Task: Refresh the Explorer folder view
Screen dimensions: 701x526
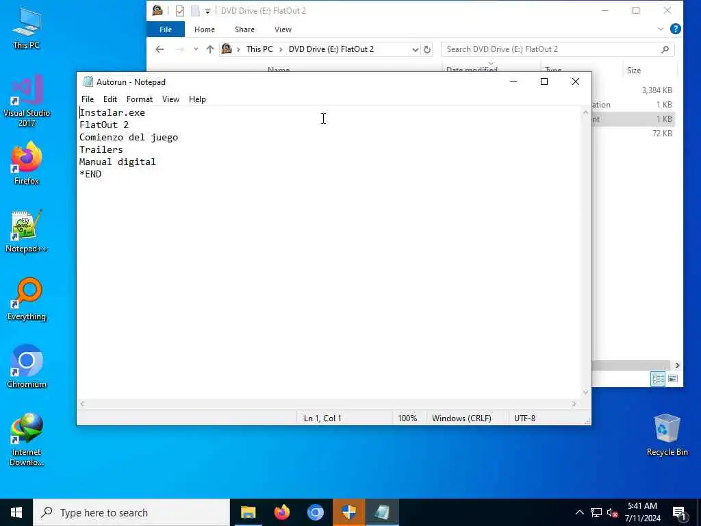Action: pos(427,49)
